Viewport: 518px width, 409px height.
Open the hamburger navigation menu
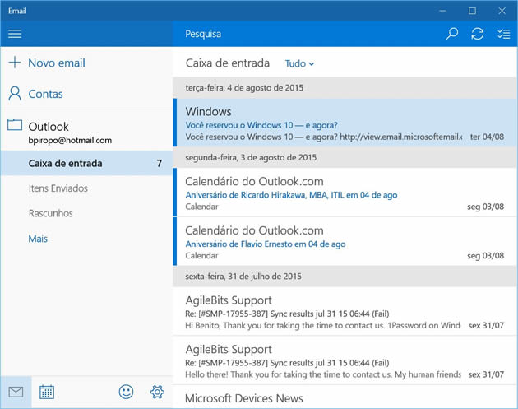click(15, 34)
